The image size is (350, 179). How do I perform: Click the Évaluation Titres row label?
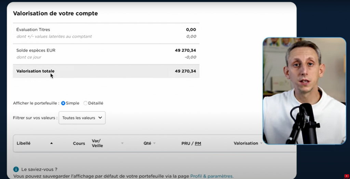[33, 30]
